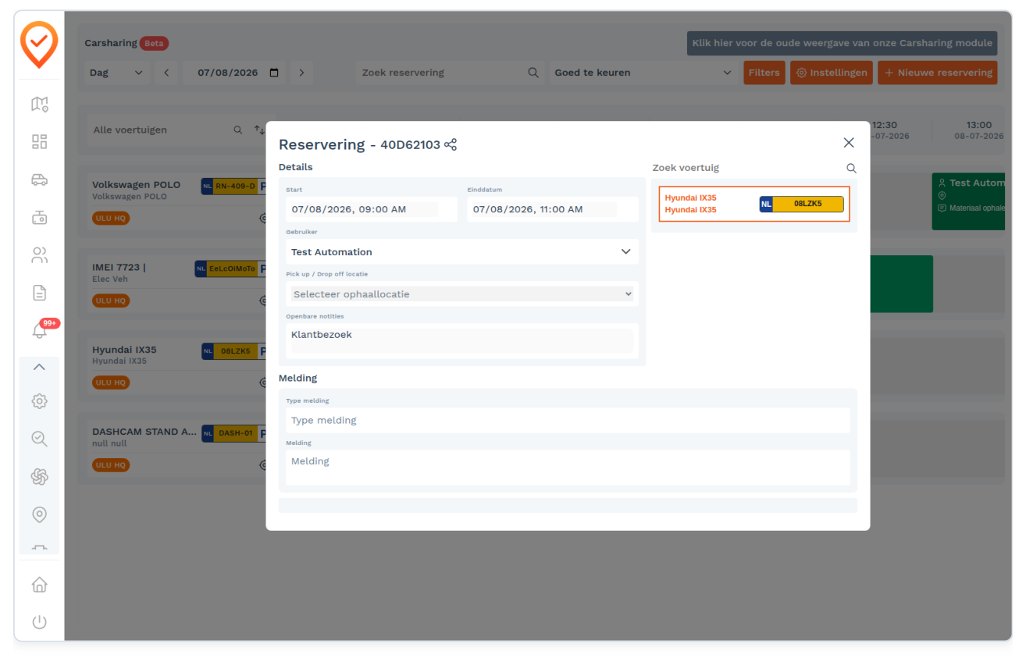Select the Hyundai IX35 08LZK5 vehicle card

point(754,205)
